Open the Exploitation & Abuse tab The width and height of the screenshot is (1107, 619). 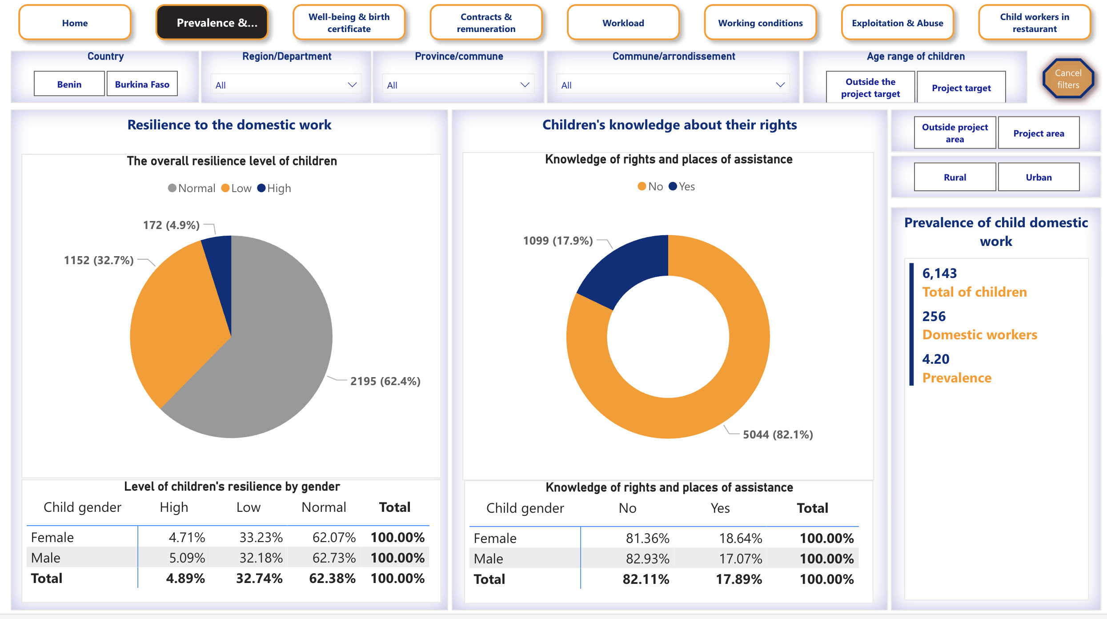(897, 23)
